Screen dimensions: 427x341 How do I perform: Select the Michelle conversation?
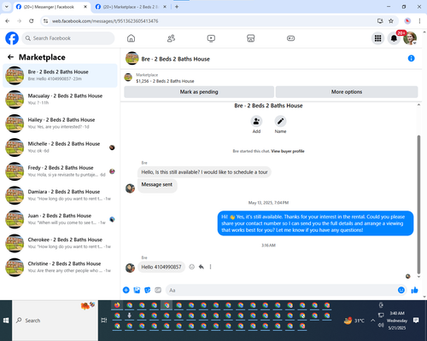tap(60, 147)
